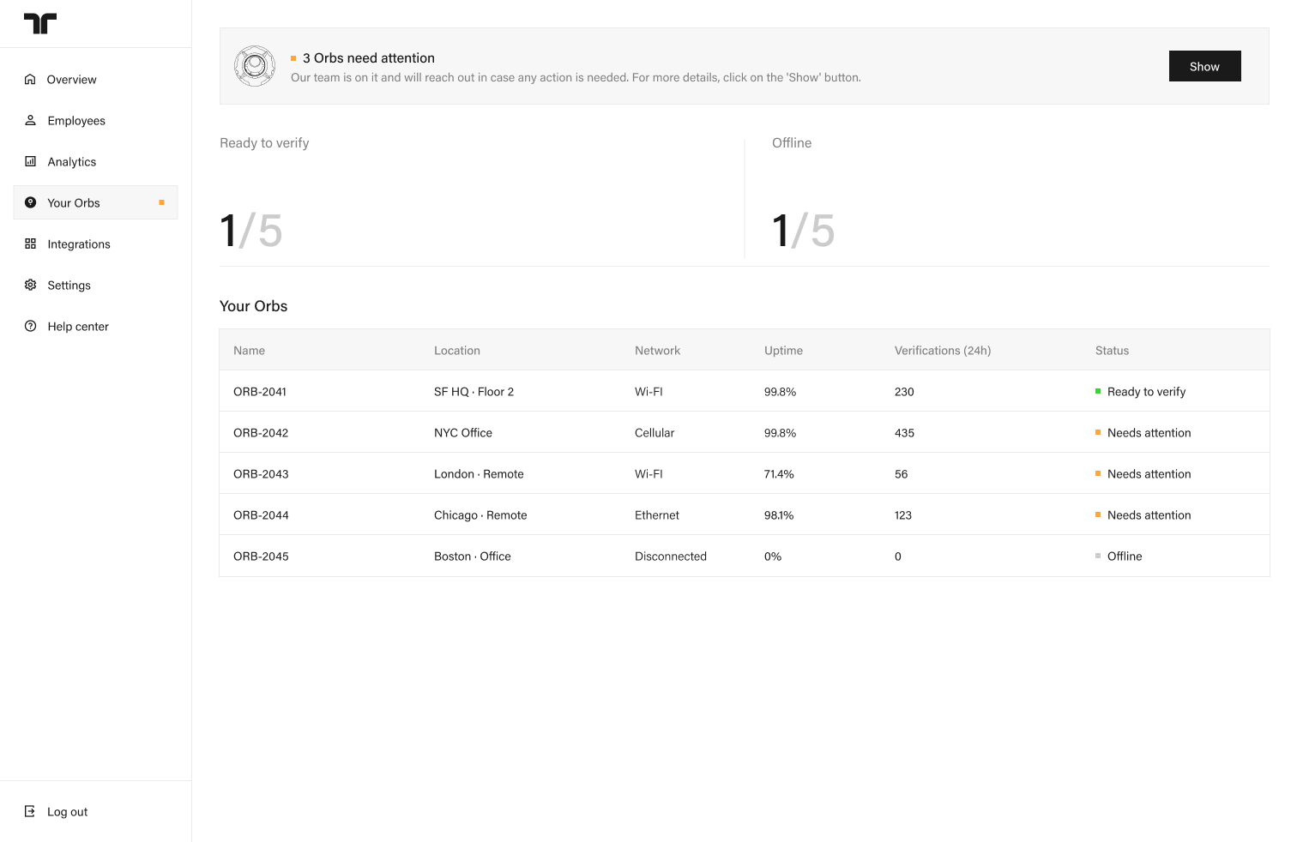1297x842 pixels.
Task: Click the Orb image in attention banner
Action: pyautogui.click(x=255, y=66)
